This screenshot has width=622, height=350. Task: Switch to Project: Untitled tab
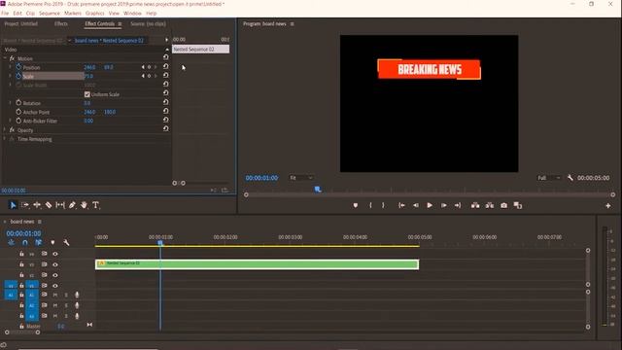point(21,23)
